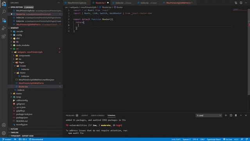
Task: Change line endings via CRLF
Action: (x=202, y=139)
